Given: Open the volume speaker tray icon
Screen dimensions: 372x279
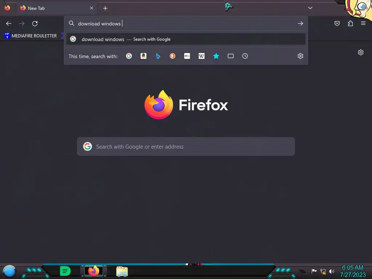Looking at the screenshot, I should 331,271.
